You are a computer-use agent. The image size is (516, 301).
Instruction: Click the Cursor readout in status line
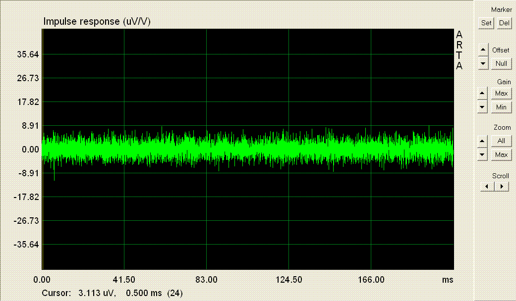tap(112, 293)
